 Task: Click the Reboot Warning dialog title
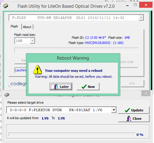coord(73,58)
